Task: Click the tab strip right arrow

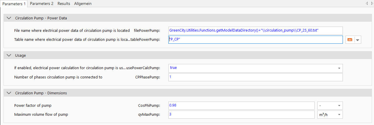Action: pos(372,3)
